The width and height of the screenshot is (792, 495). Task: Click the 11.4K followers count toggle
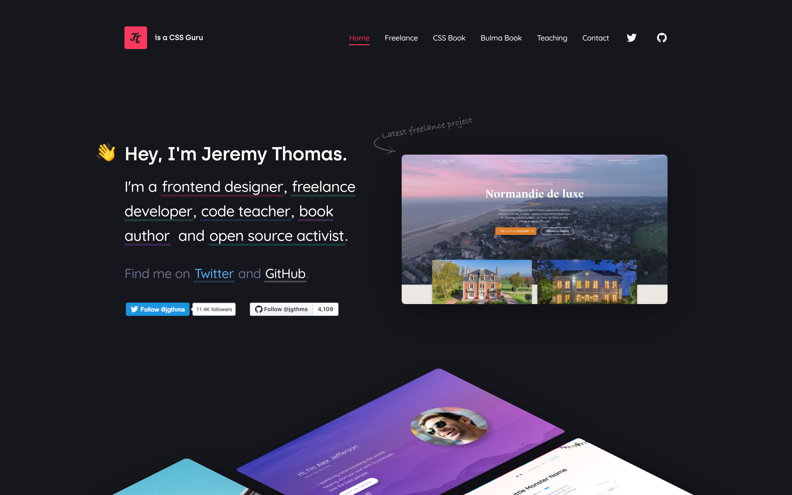(213, 309)
